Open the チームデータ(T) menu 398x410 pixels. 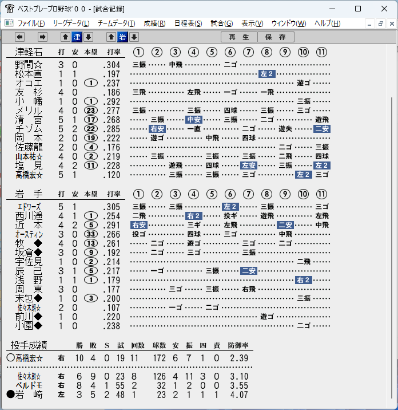117,23
